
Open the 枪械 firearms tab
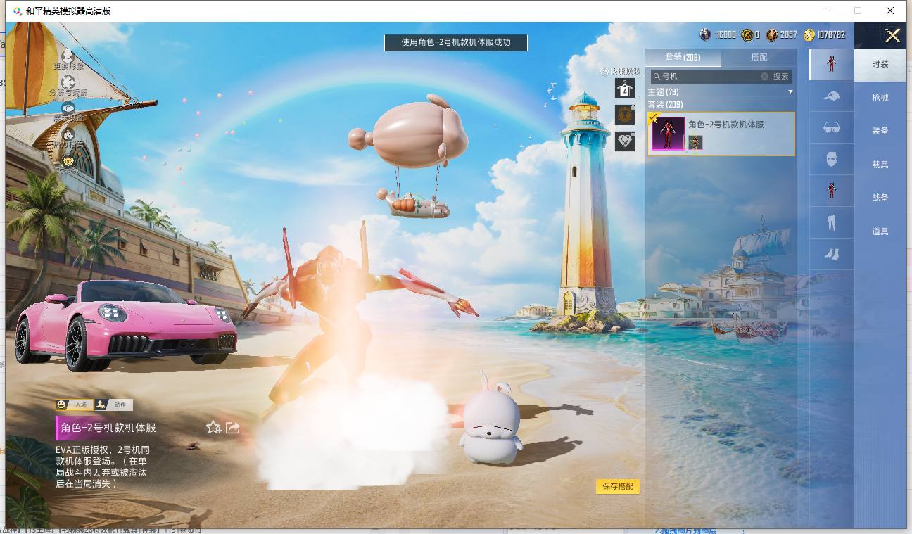pyautogui.click(x=880, y=98)
